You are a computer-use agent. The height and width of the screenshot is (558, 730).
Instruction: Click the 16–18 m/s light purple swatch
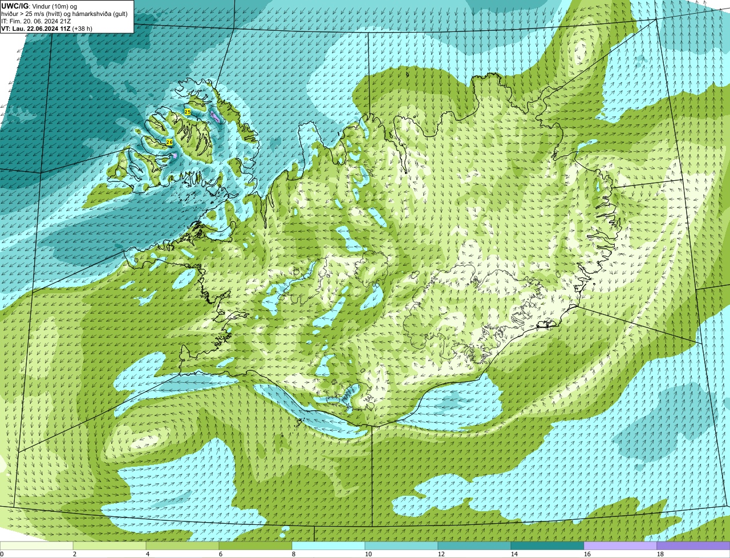point(620,545)
